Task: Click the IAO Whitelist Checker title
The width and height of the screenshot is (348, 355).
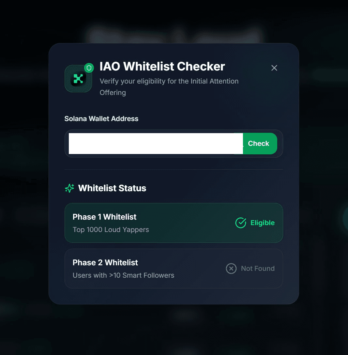Action: pos(162,66)
